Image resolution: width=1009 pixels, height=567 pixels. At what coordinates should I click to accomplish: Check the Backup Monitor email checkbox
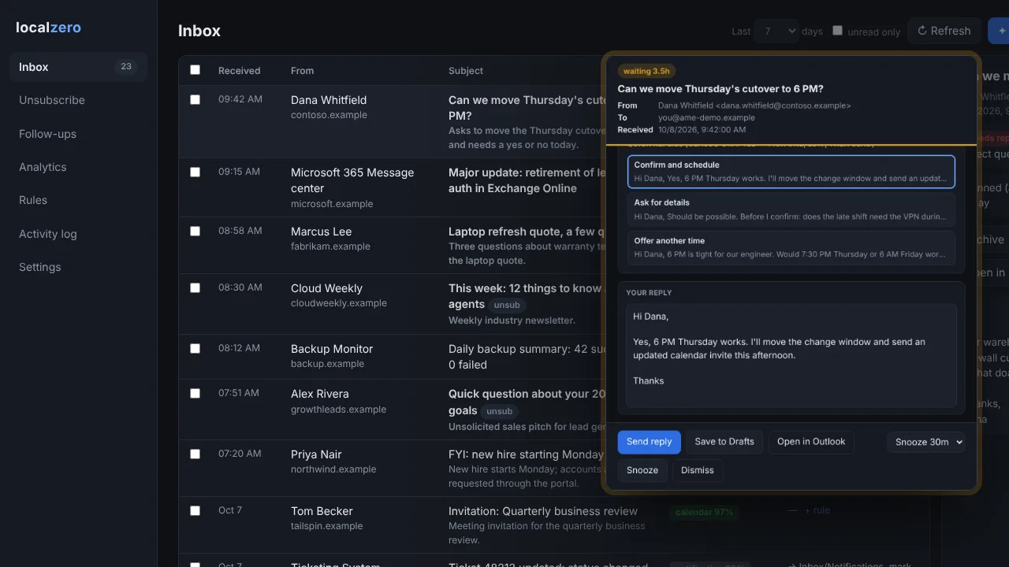(x=195, y=348)
